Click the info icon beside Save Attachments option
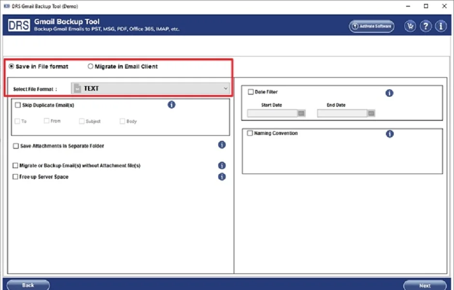 (x=222, y=145)
